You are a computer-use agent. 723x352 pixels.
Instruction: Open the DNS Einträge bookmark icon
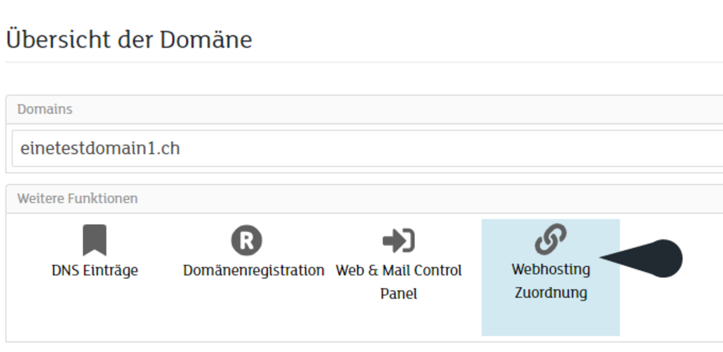[95, 240]
